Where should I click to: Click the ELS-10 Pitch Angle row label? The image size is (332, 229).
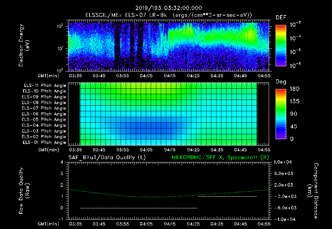44,91
